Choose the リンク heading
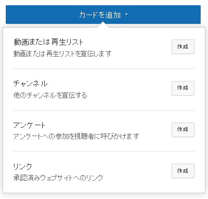The height and width of the screenshot is (199, 208). 23,166
